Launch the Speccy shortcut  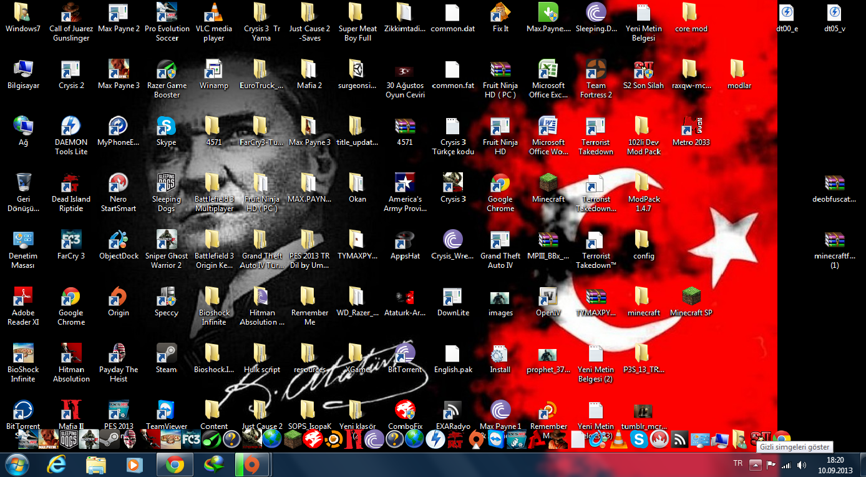tap(167, 302)
